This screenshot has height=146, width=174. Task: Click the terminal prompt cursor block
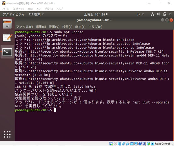coord(55,110)
